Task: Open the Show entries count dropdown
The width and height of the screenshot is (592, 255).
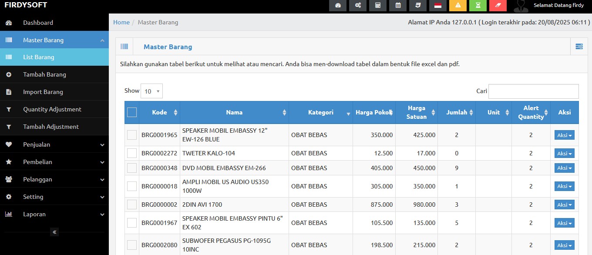Action: pyautogui.click(x=152, y=91)
